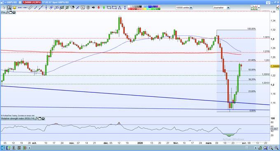Insert a red down arrow marker
280x151 pixels.
(98, 8)
